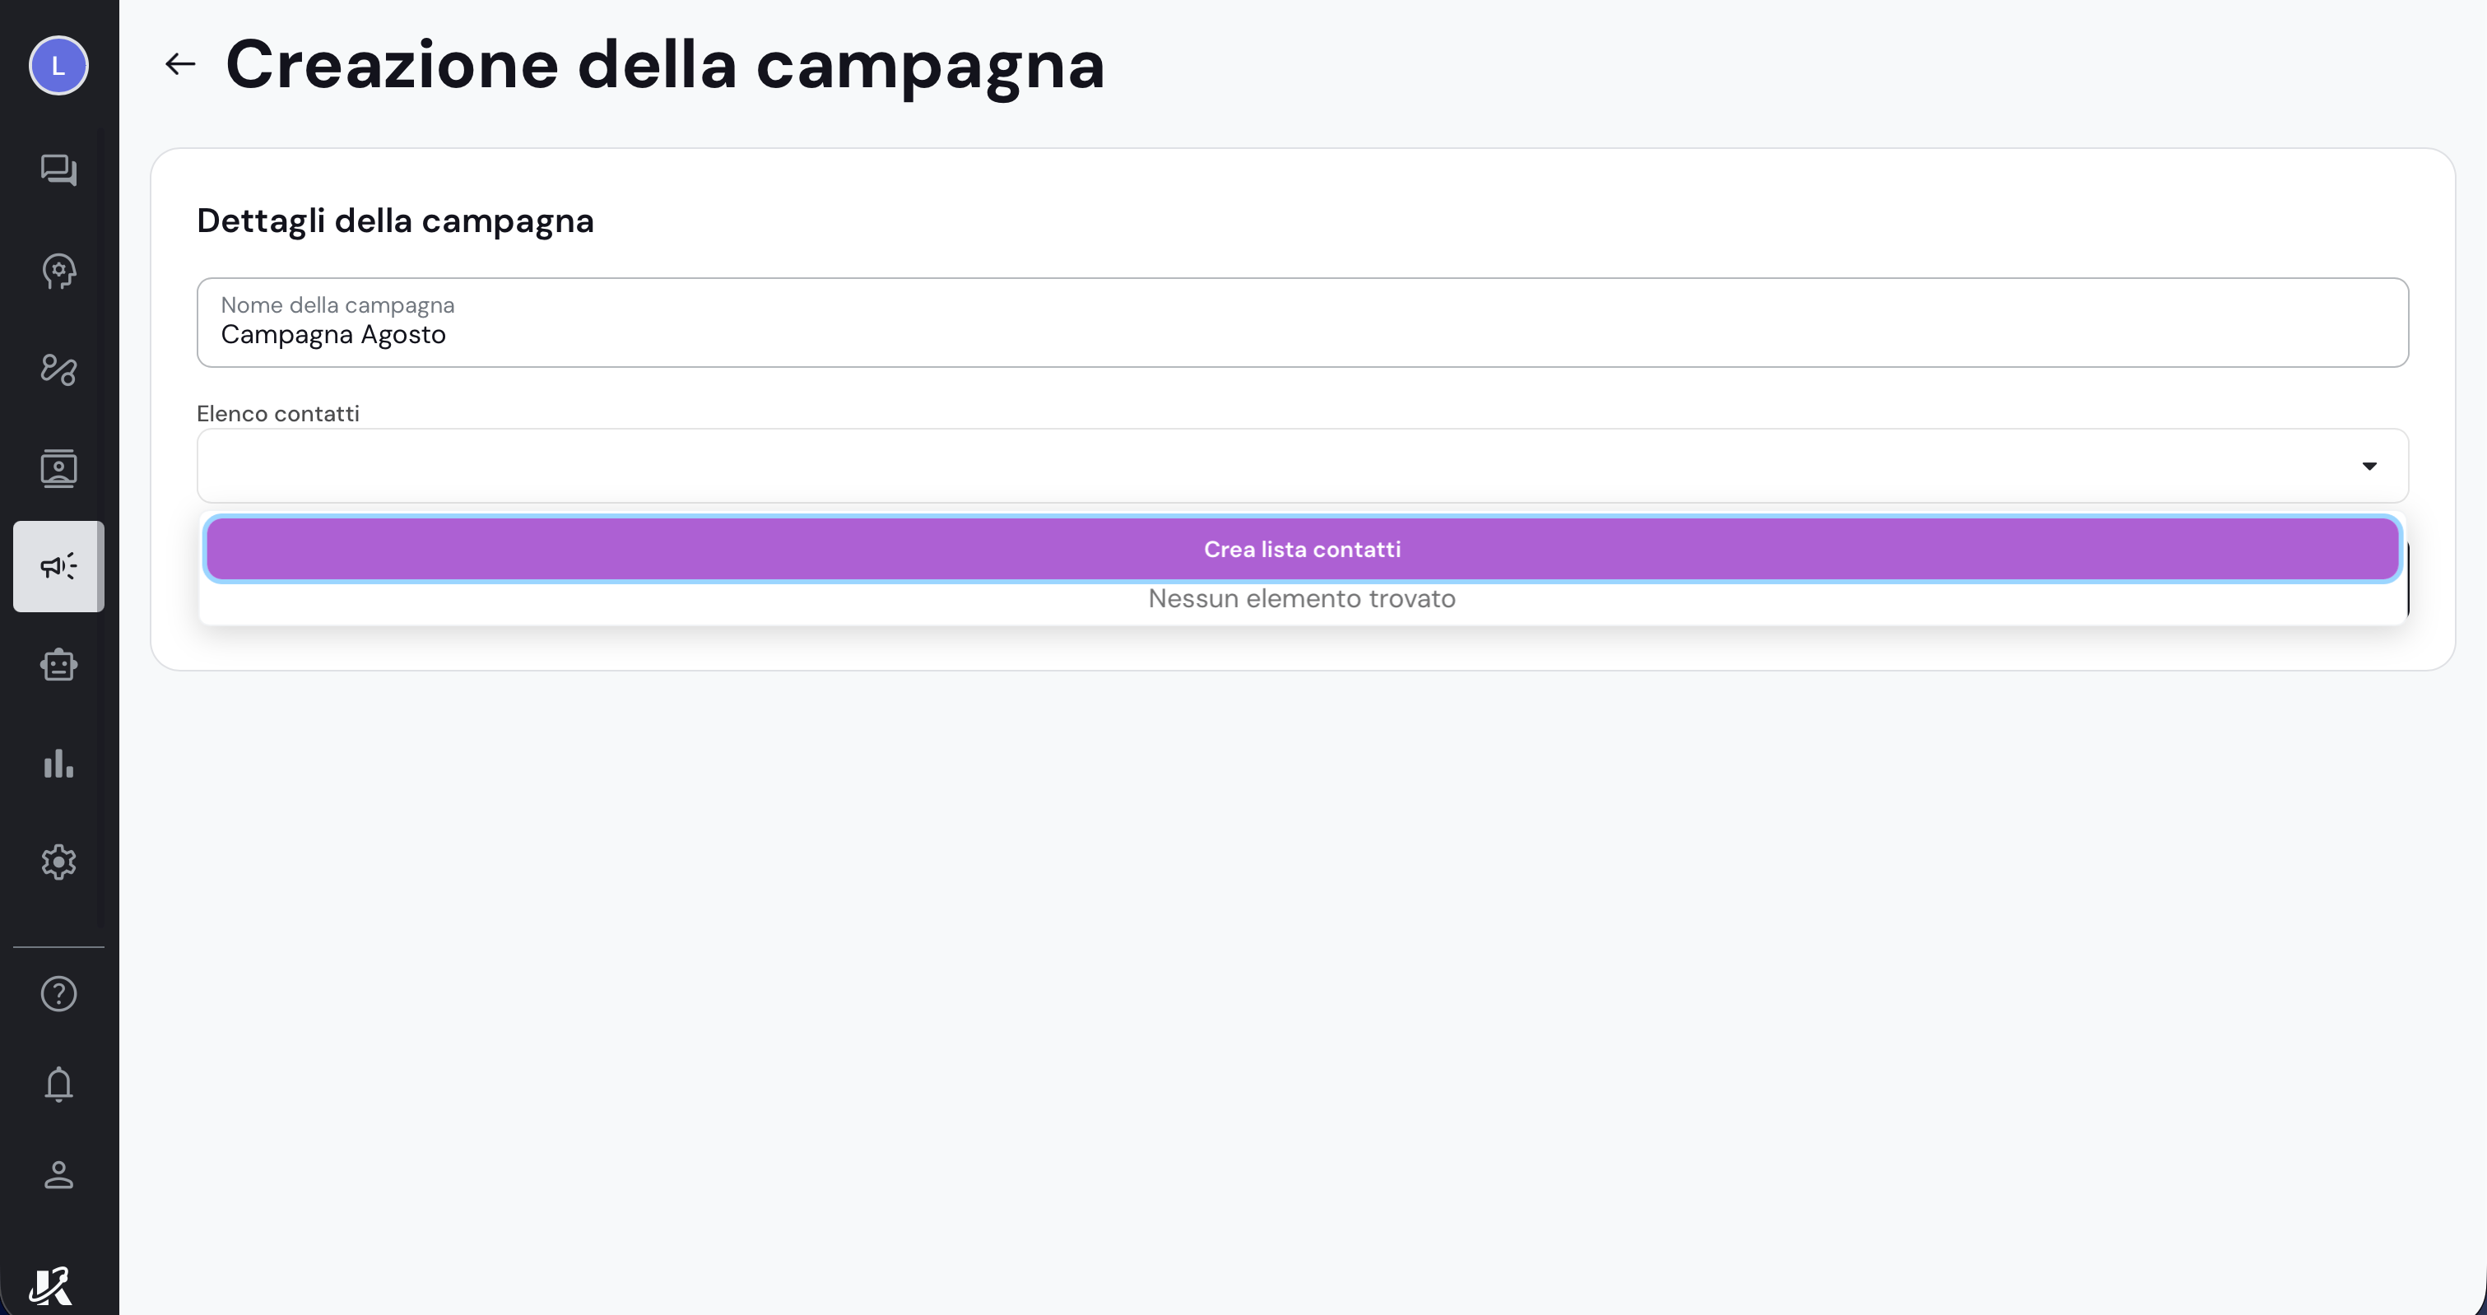Image resolution: width=2487 pixels, height=1315 pixels.
Task: Collapse the Elenco contatti dropdown arrow
Action: [2369, 467]
